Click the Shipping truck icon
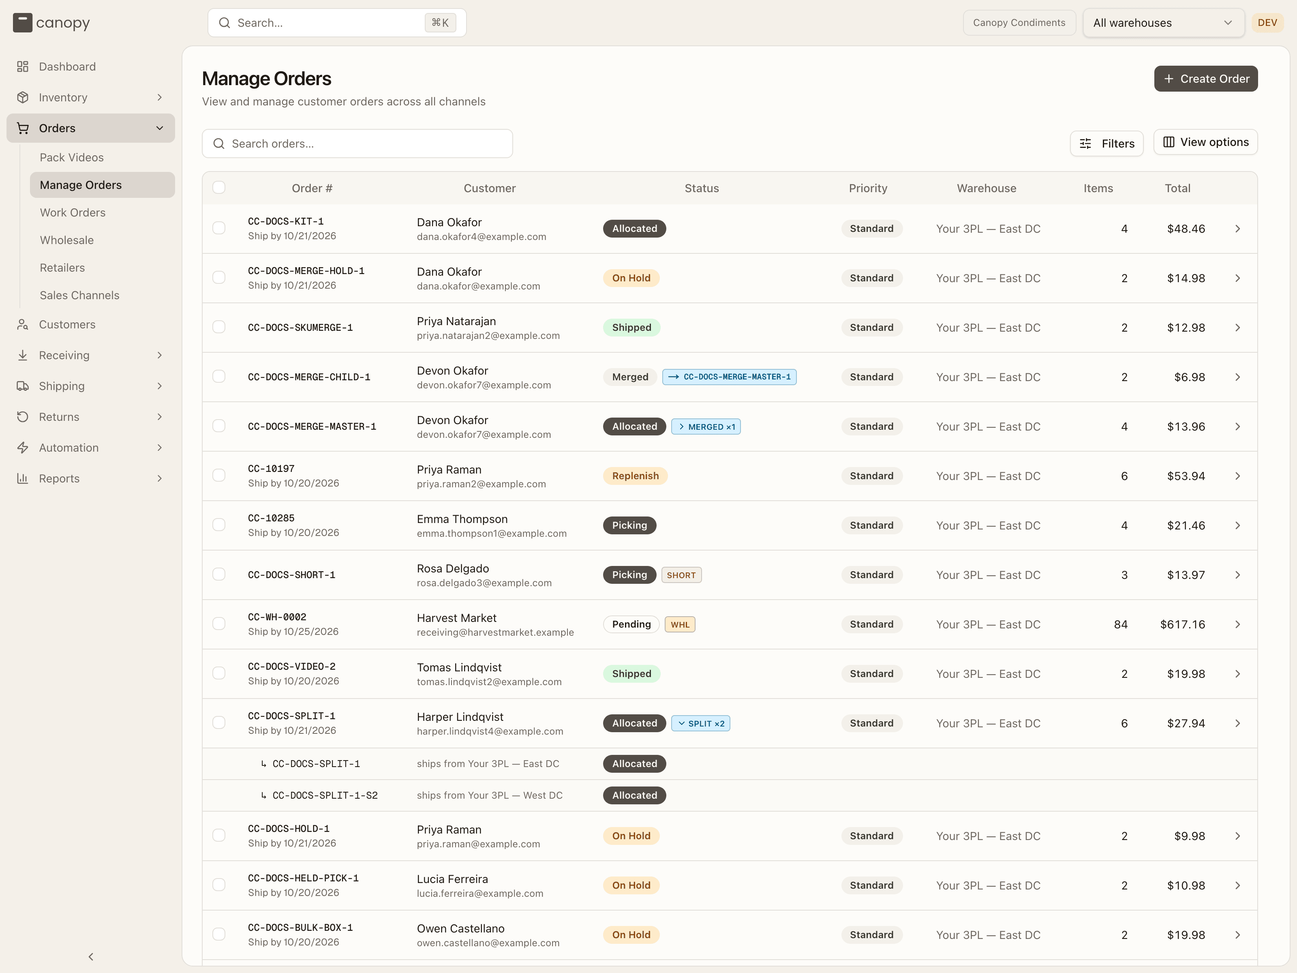Image resolution: width=1297 pixels, height=973 pixels. [23, 386]
